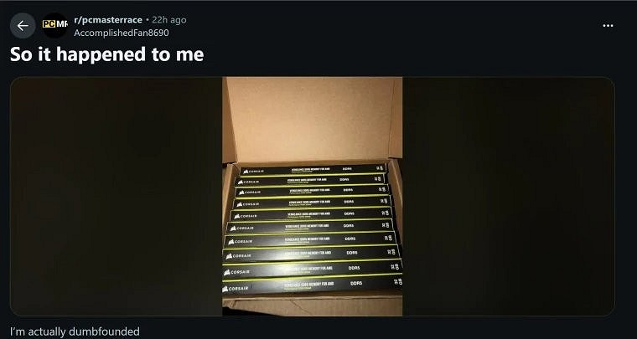The width and height of the screenshot is (637, 339).
Task: Select the 'I'm actually dumbfounded' post text
Action: 75,331
